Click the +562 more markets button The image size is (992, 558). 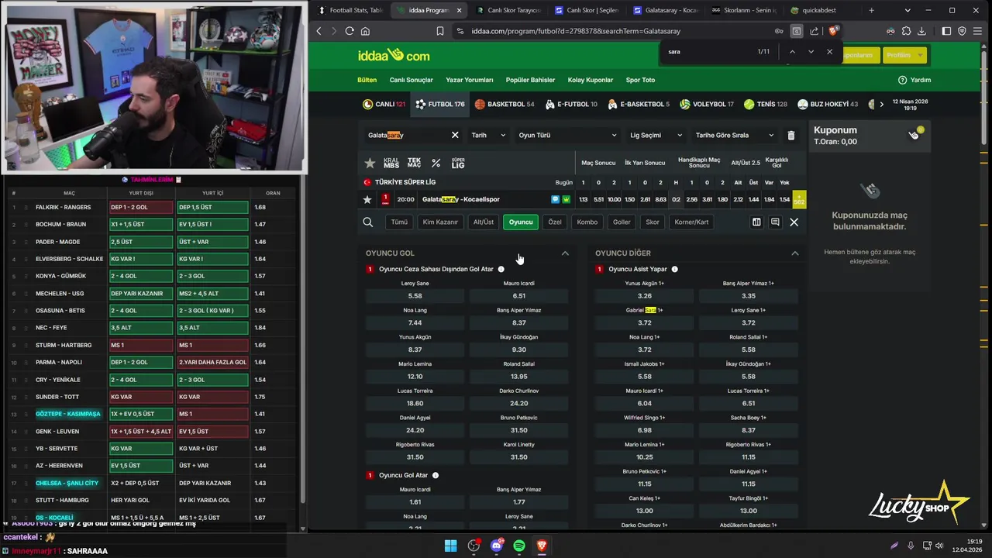click(x=799, y=199)
